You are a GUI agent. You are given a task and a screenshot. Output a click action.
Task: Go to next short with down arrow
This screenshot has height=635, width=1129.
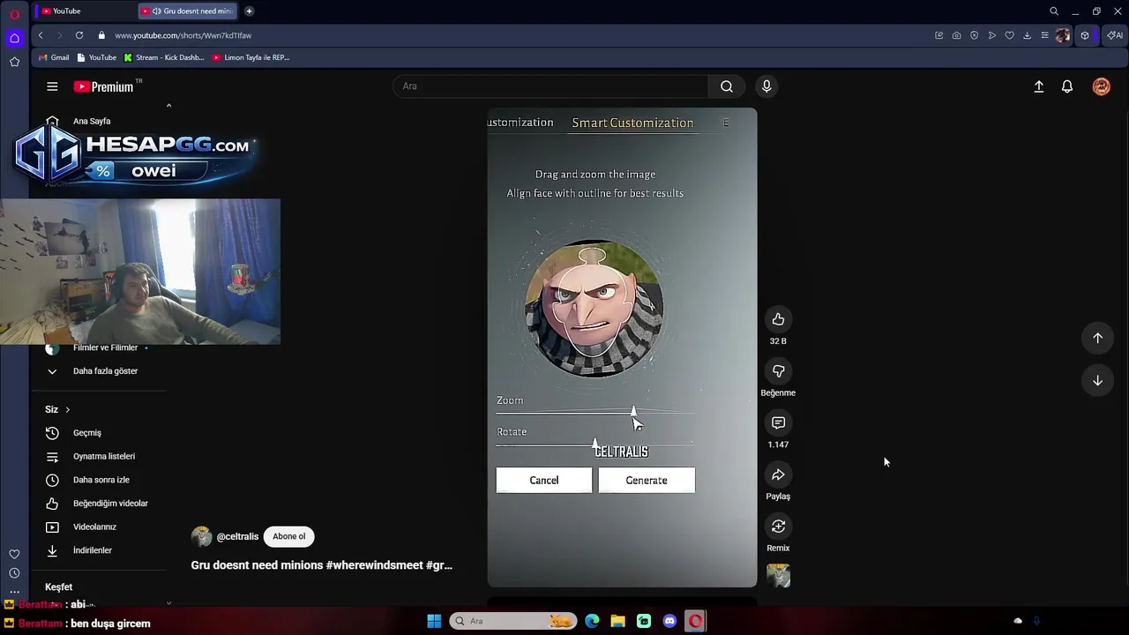tap(1097, 380)
